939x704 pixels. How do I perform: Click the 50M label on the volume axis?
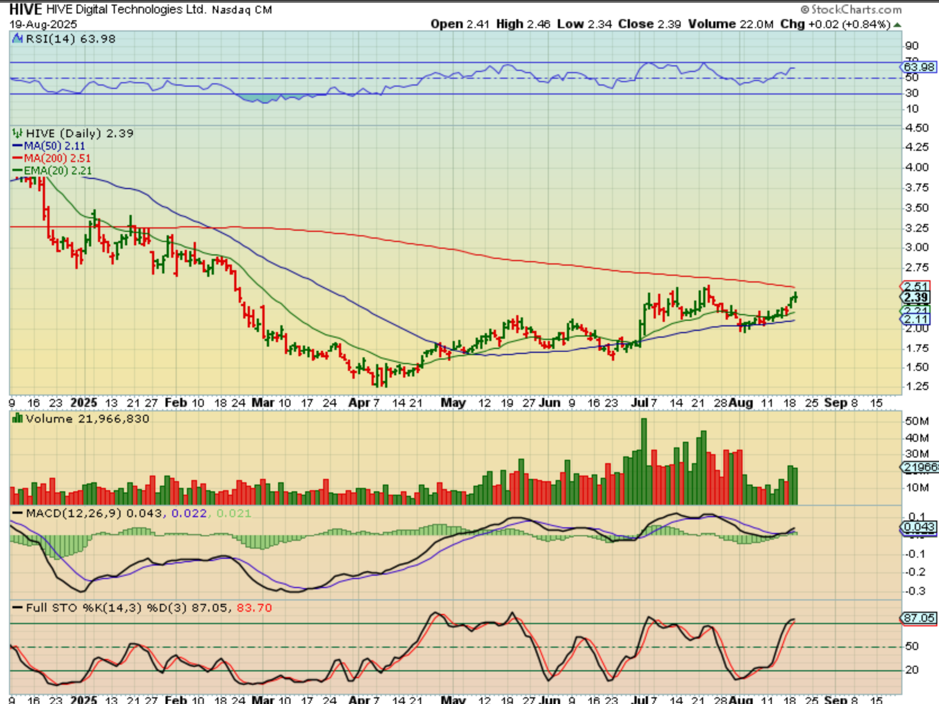pos(916,421)
